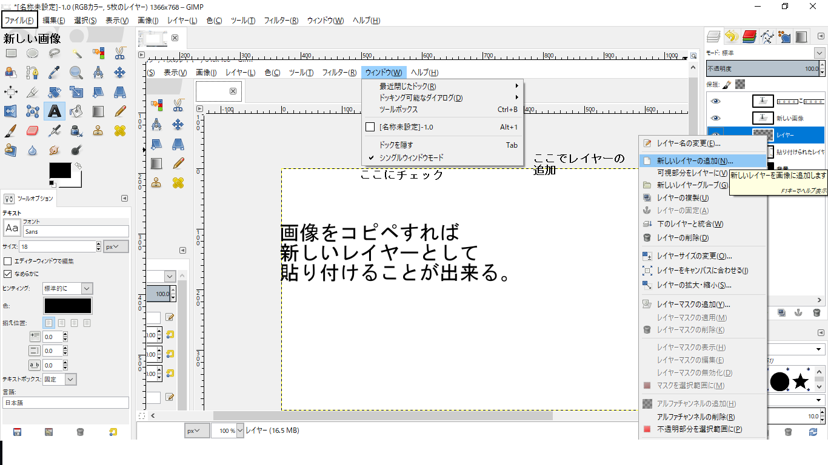Choose 新しいレイヤーの追加(N) from context menu

pyautogui.click(x=695, y=161)
